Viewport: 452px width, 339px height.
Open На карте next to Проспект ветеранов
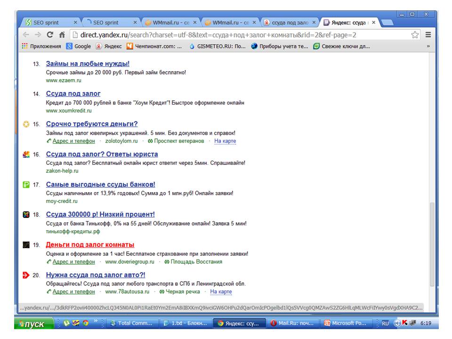225,141
